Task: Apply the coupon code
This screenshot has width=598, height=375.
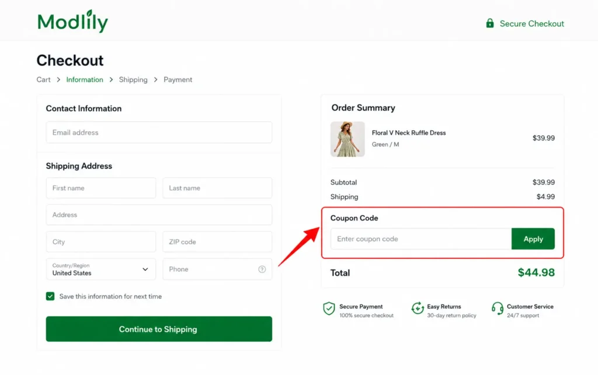Action: point(533,239)
